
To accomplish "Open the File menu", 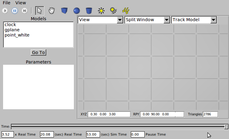I will click(6, 3).
